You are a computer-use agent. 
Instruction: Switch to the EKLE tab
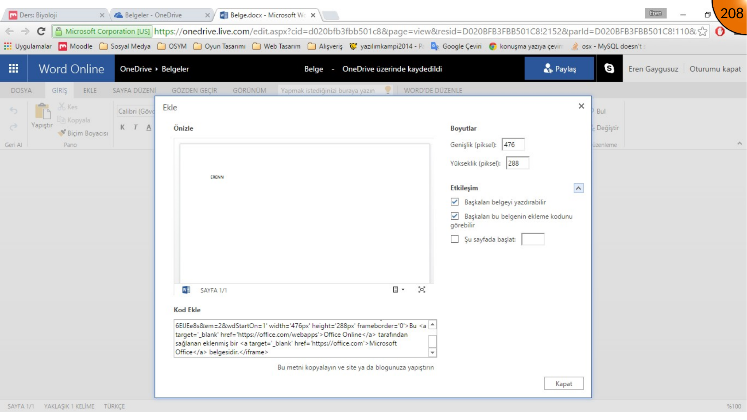coord(90,90)
